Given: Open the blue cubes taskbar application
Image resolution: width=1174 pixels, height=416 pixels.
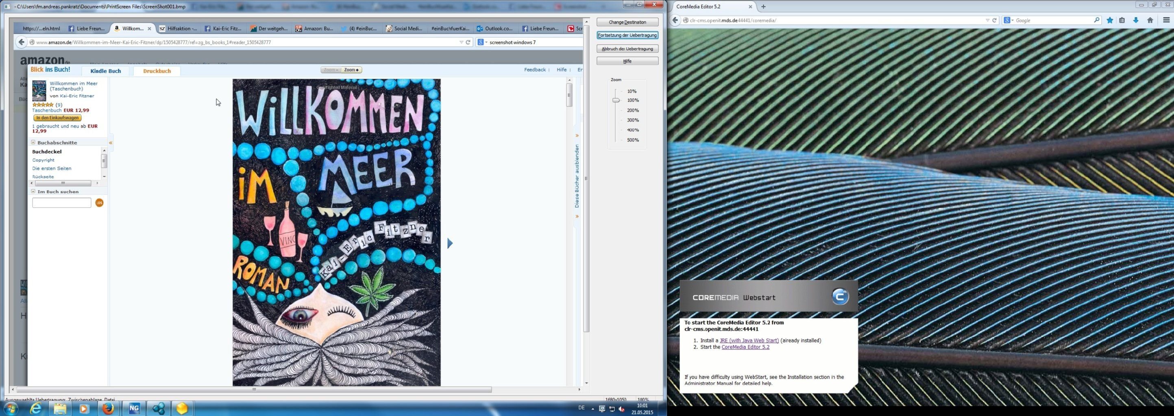Looking at the screenshot, I should (x=159, y=408).
